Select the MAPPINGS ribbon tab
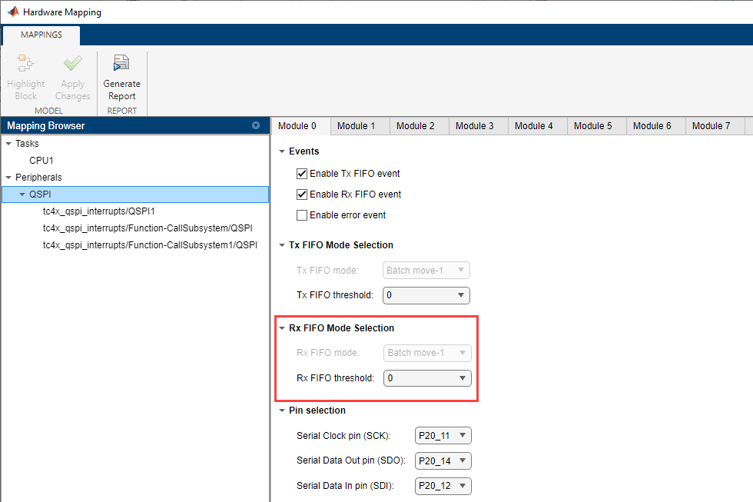Viewport: 753px width, 502px height. [x=41, y=35]
